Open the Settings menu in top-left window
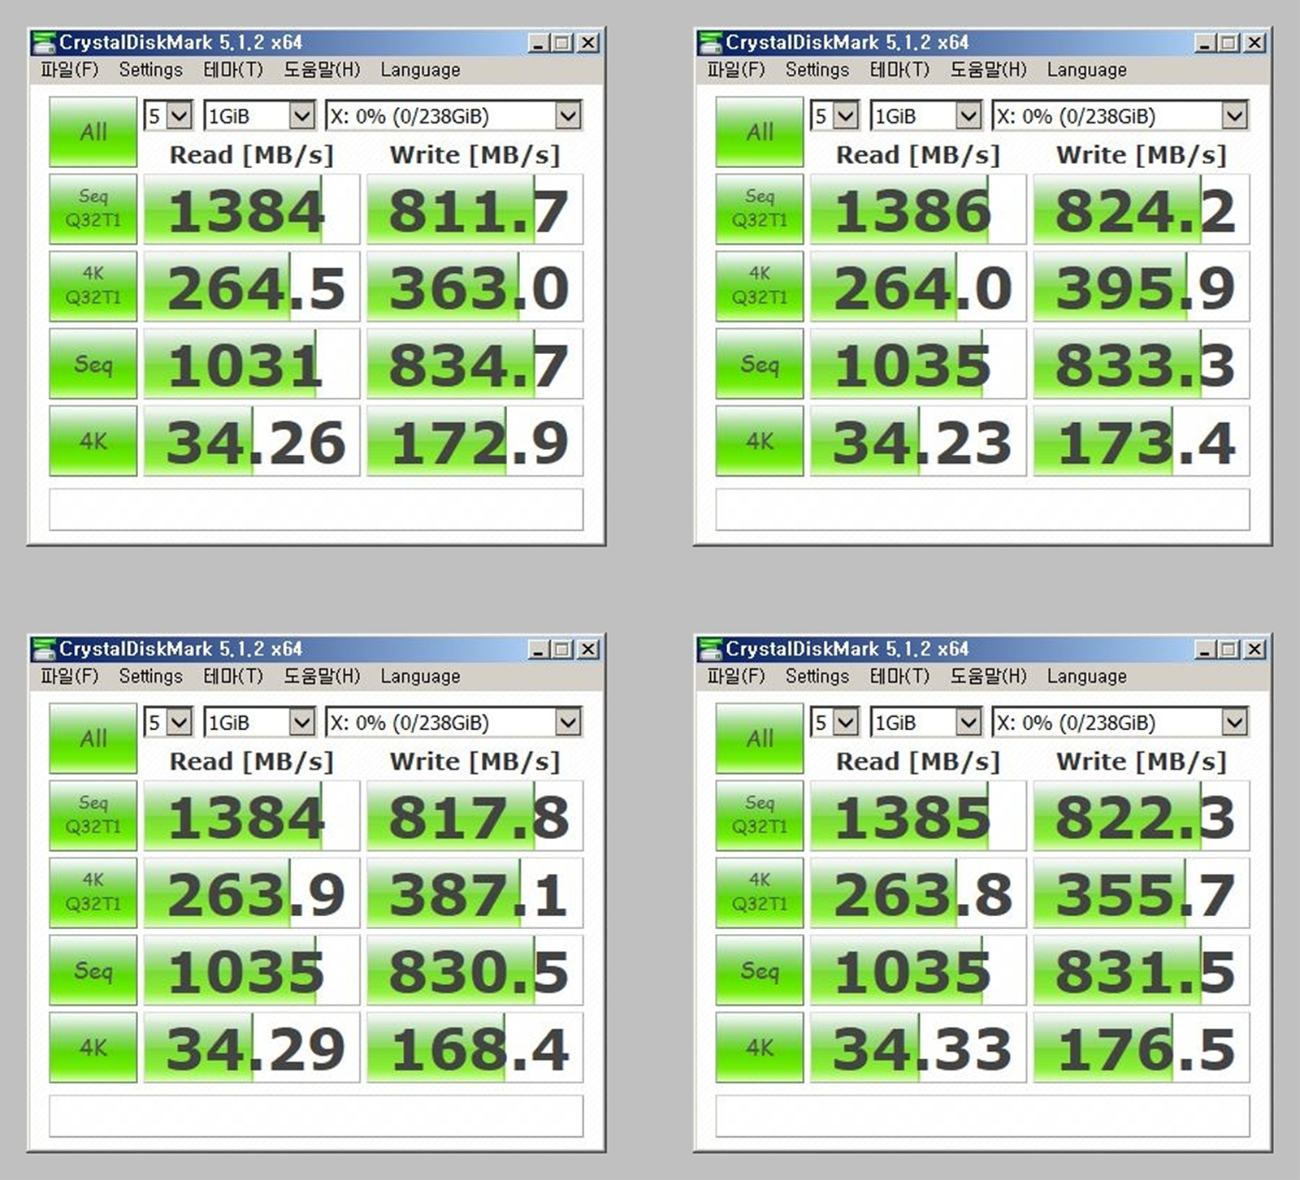This screenshot has height=1180, width=1300. (x=150, y=70)
